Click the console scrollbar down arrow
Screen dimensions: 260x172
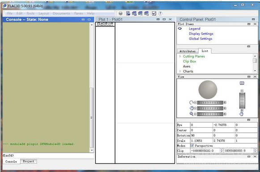coord(92,150)
